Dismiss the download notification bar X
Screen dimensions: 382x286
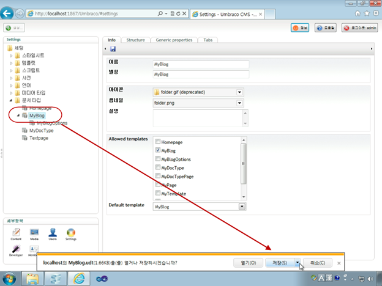[x=339, y=263]
